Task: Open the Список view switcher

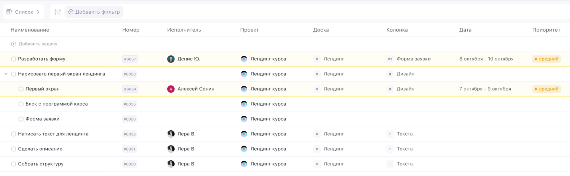Action: 23,12
